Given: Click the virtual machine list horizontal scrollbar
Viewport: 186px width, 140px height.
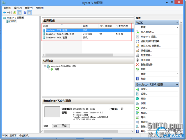Looking at the screenshot, I should pos(79,55).
